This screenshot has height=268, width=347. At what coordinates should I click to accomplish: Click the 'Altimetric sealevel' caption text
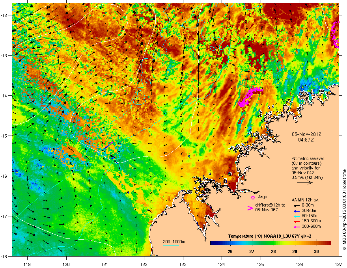pos(308,158)
